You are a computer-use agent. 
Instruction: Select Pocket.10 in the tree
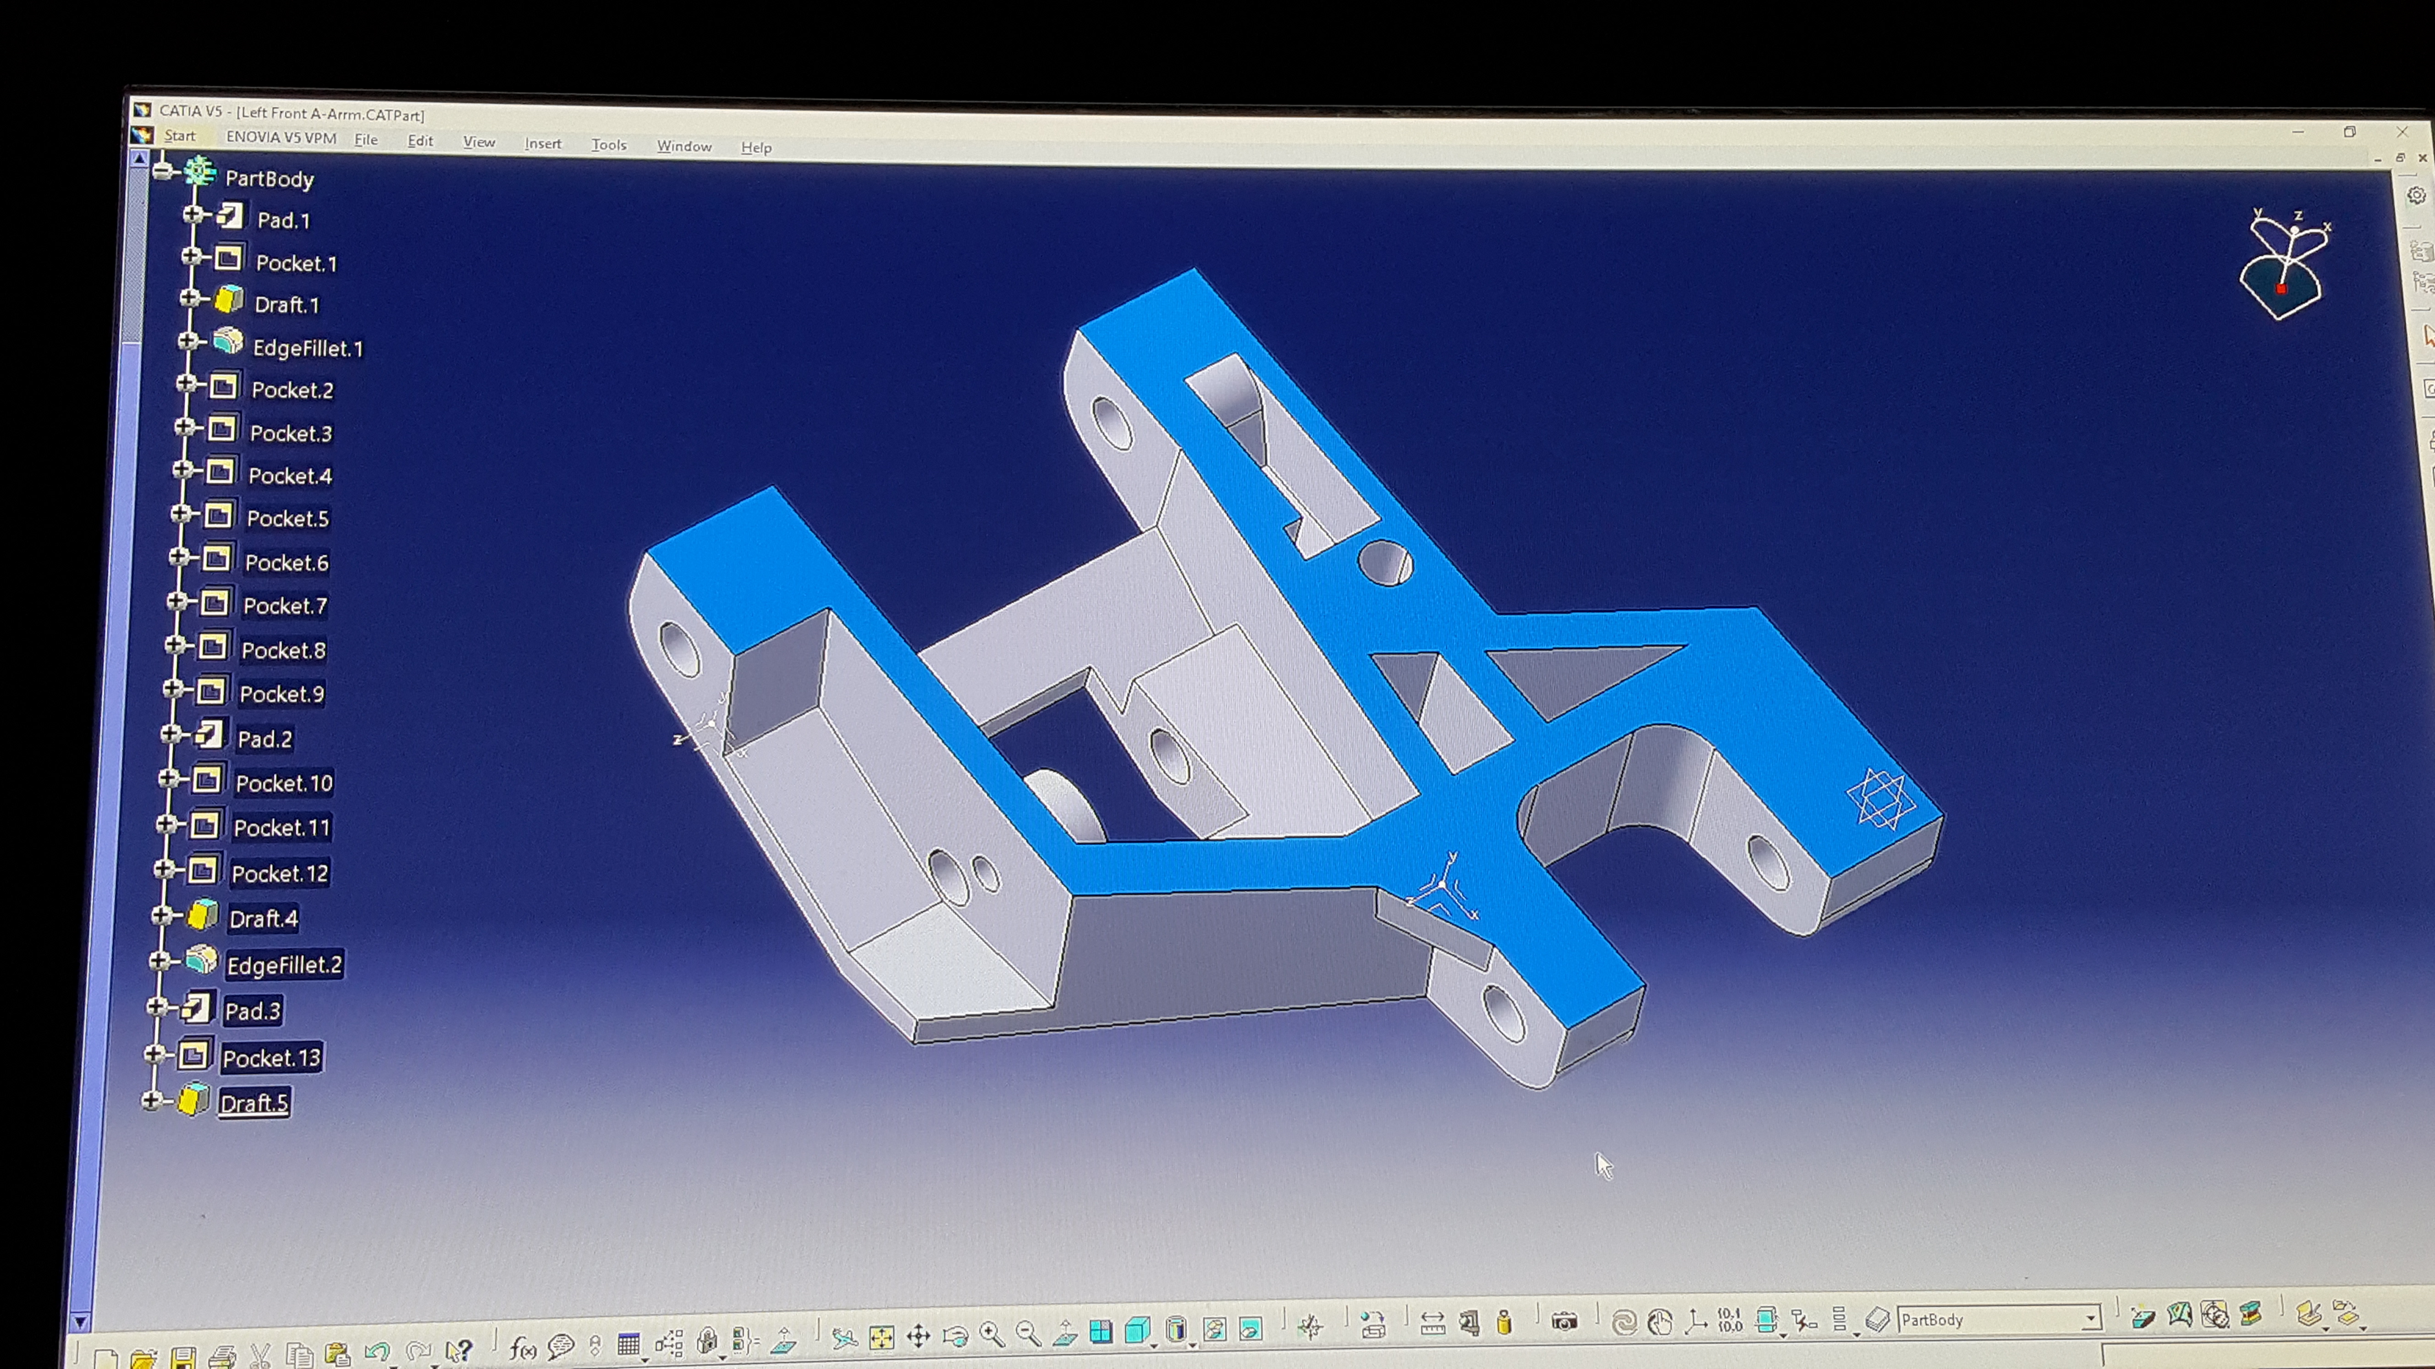pyautogui.click(x=284, y=782)
